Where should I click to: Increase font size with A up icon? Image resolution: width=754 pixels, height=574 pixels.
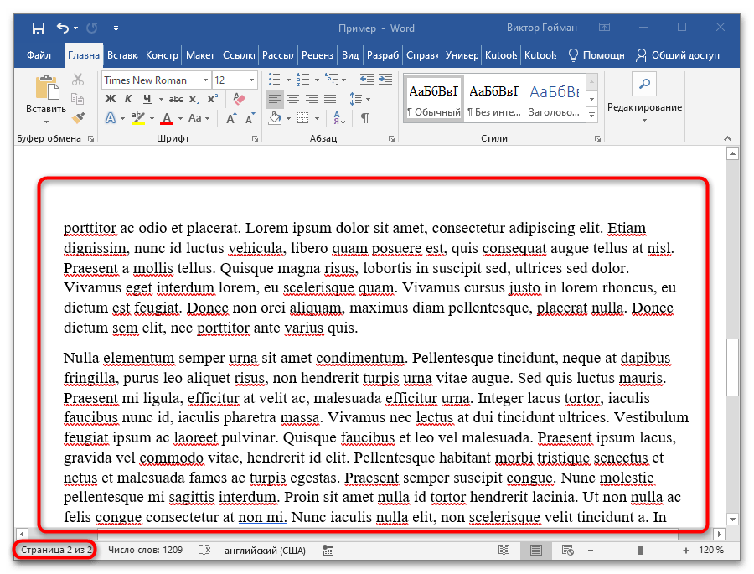[x=231, y=118]
